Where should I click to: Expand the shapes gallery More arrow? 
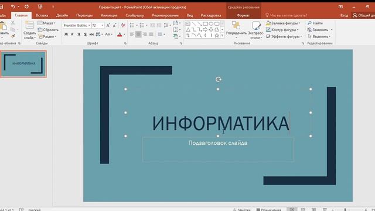point(222,35)
